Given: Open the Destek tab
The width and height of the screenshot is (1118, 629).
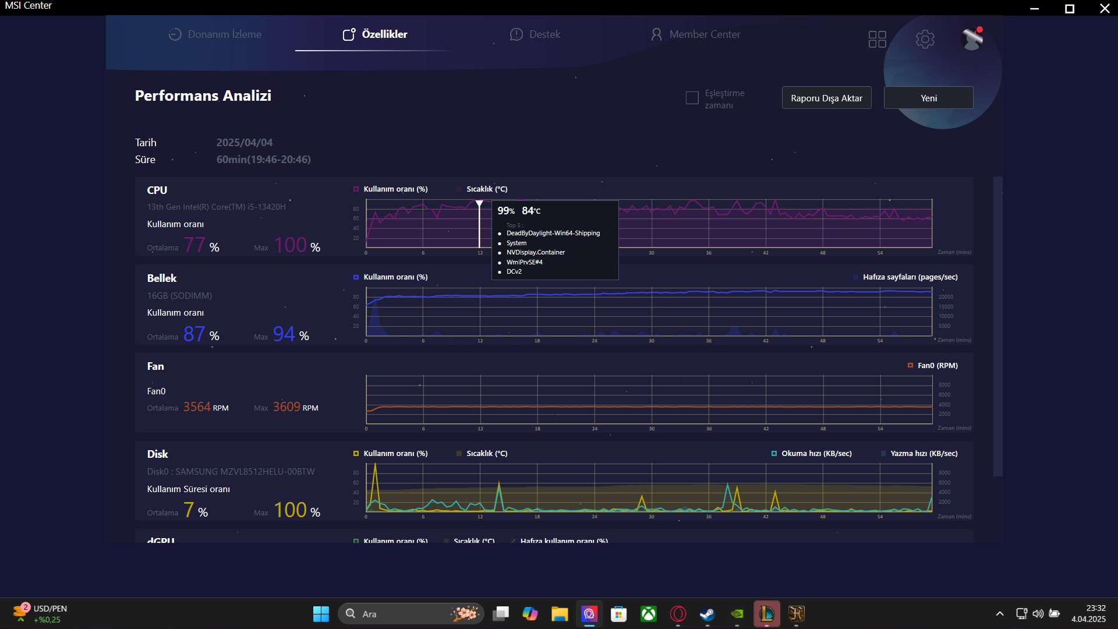Looking at the screenshot, I should click(x=535, y=34).
